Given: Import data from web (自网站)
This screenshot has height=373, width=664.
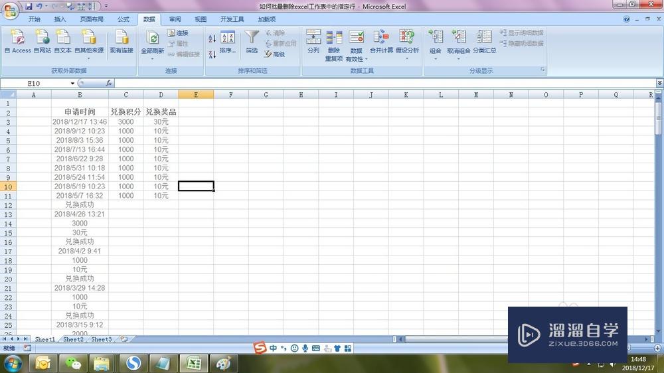Looking at the screenshot, I should coord(42,41).
